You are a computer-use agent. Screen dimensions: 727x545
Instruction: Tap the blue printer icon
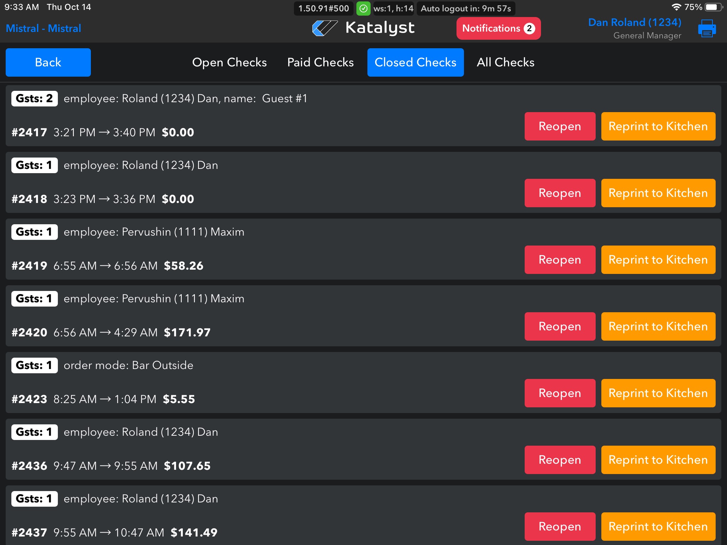(707, 28)
